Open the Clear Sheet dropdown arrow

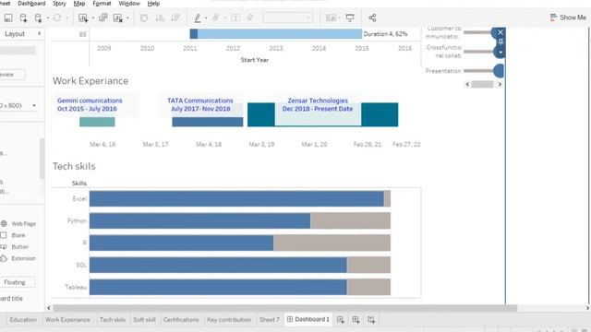click(127, 18)
